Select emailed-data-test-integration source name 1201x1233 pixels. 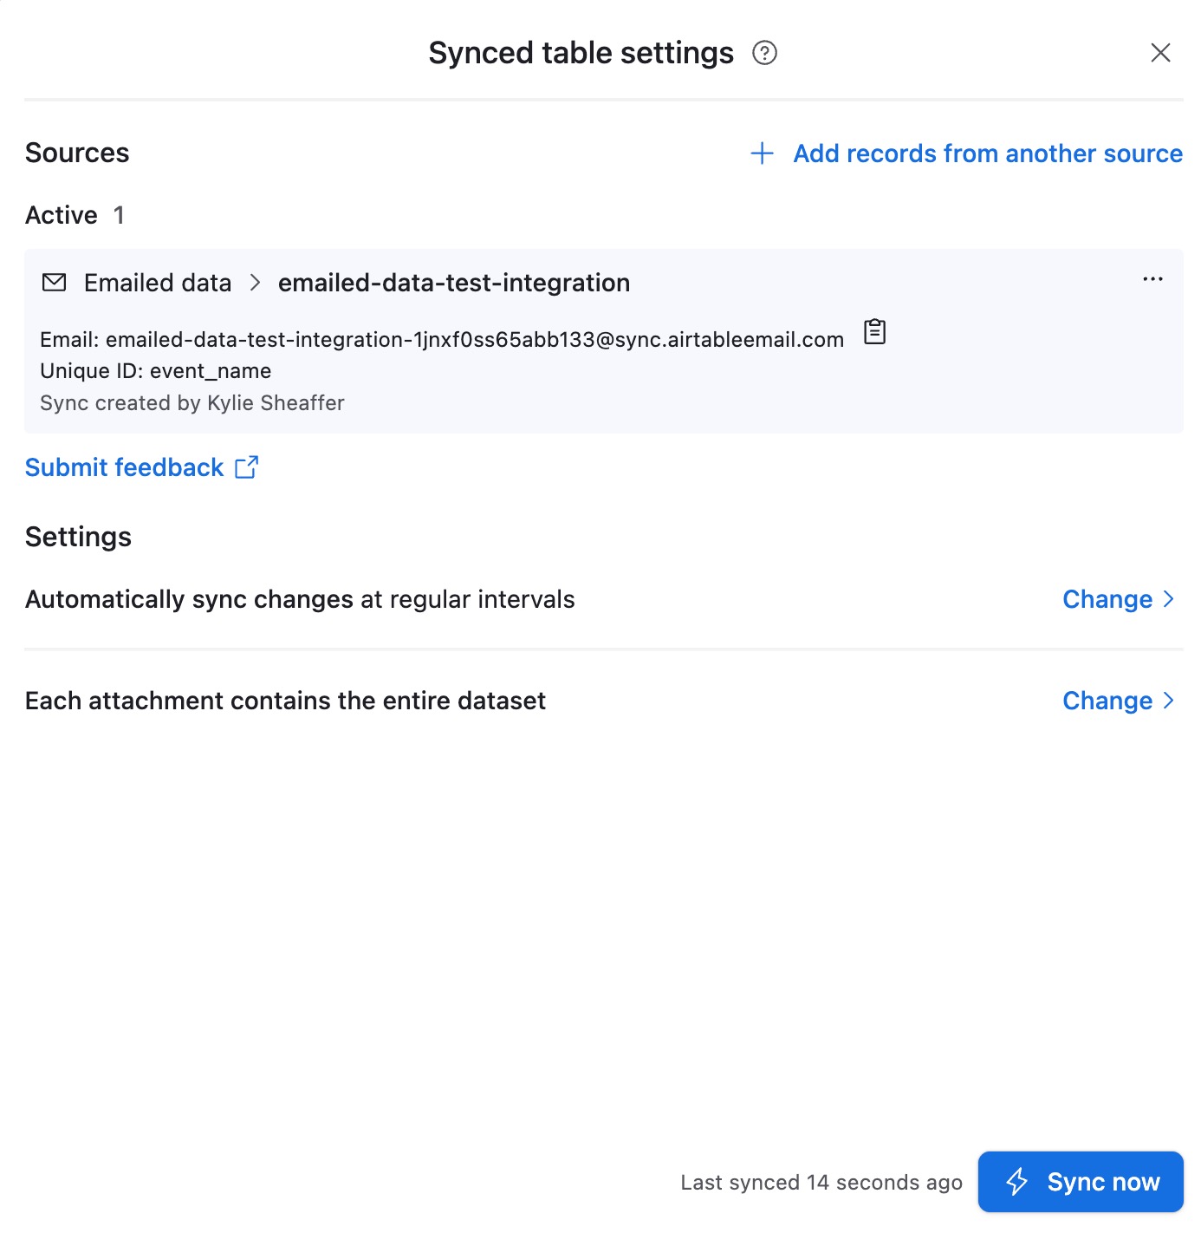[x=454, y=283]
